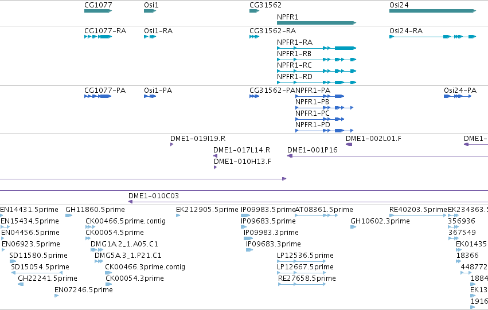The width and height of the screenshot is (488, 310).
Task: Select the DME1-019I19.R clone end label
Action: tap(198, 139)
